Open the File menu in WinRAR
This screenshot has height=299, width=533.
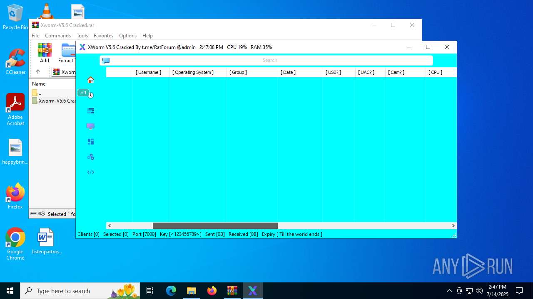[35, 36]
